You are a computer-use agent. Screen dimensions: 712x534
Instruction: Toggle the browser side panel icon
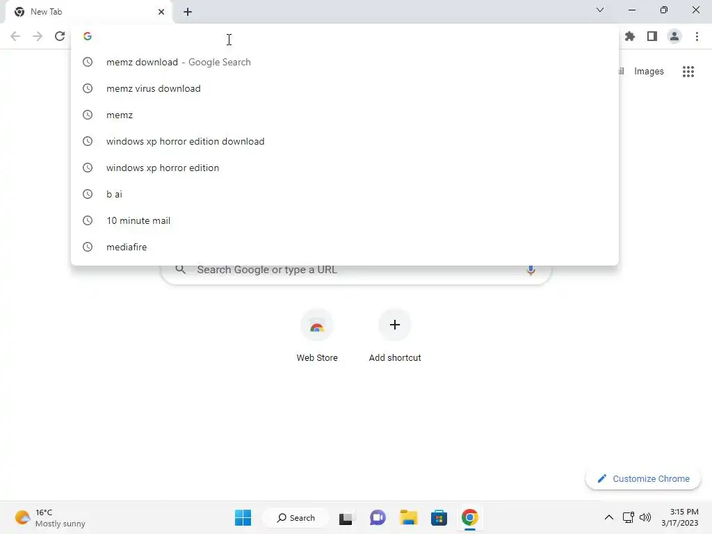tap(652, 36)
